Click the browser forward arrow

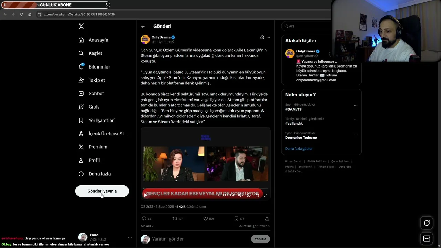pyautogui.click(x=13, y=14)
